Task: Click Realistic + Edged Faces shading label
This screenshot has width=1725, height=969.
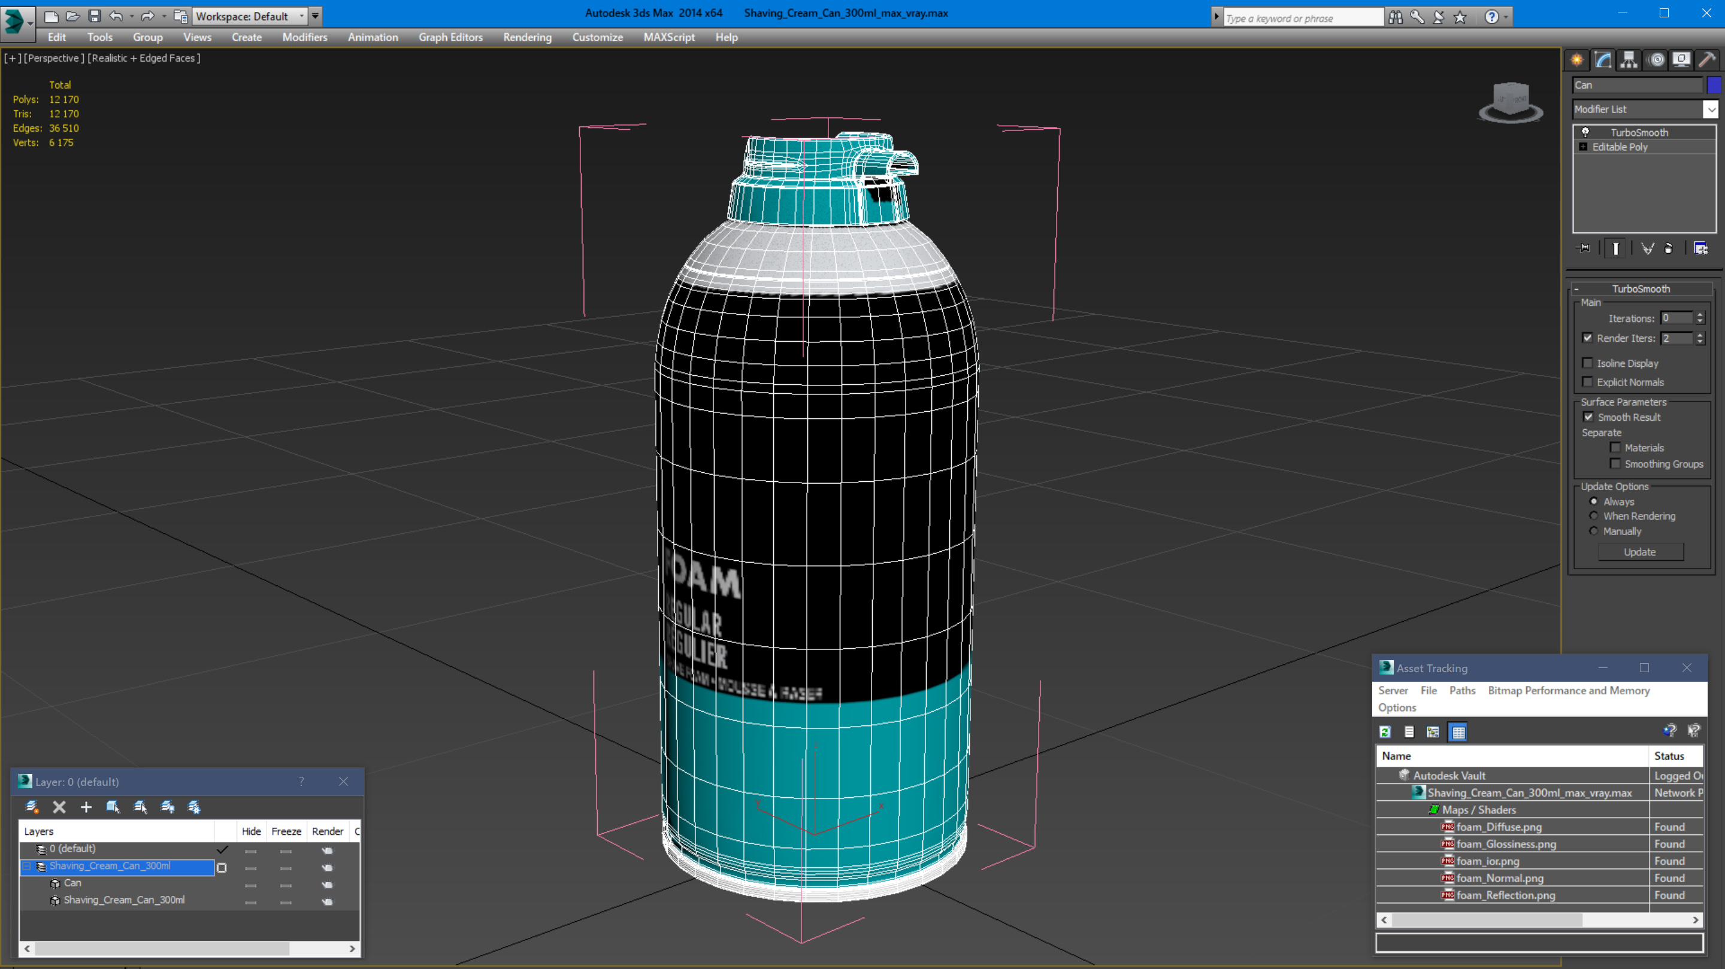Action: 144,58
